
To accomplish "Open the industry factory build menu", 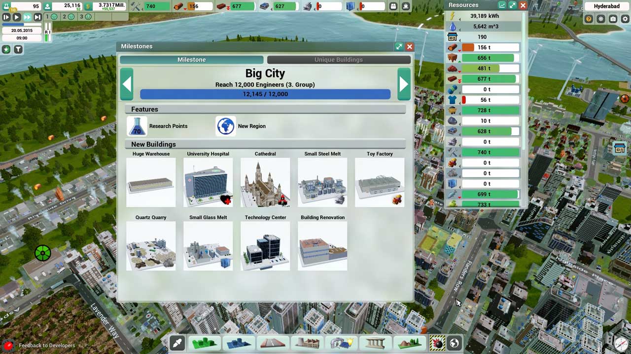I will coord(307,343).
